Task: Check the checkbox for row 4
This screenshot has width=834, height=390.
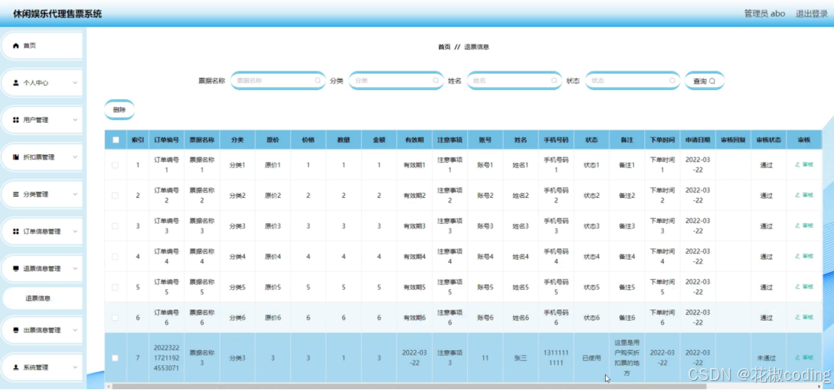Action: [x=115, y=257]
